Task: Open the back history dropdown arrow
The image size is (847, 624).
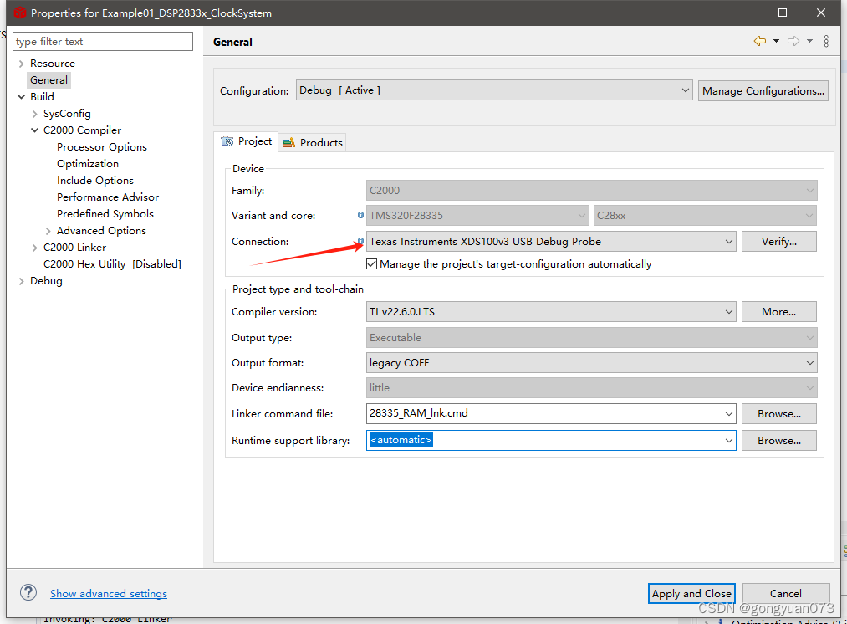Action: [776, 41]
